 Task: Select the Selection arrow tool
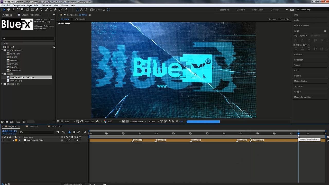(4, 10)
